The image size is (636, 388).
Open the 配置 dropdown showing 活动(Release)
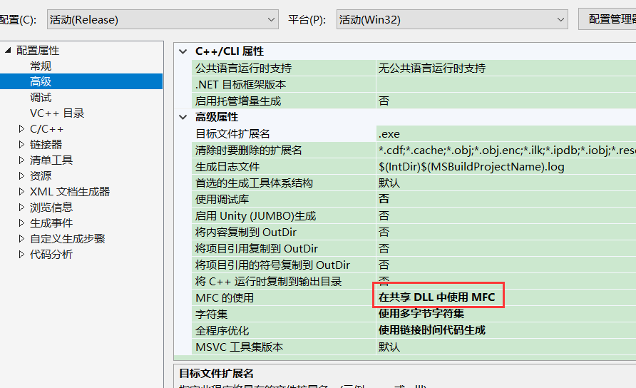click(x=163, y=19)
